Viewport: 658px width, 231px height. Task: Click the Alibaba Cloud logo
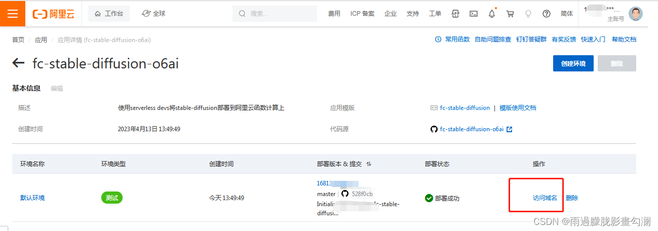53,14
